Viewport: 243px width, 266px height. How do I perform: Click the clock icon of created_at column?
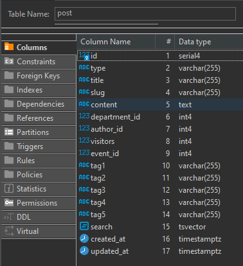[x=84, y=238]
